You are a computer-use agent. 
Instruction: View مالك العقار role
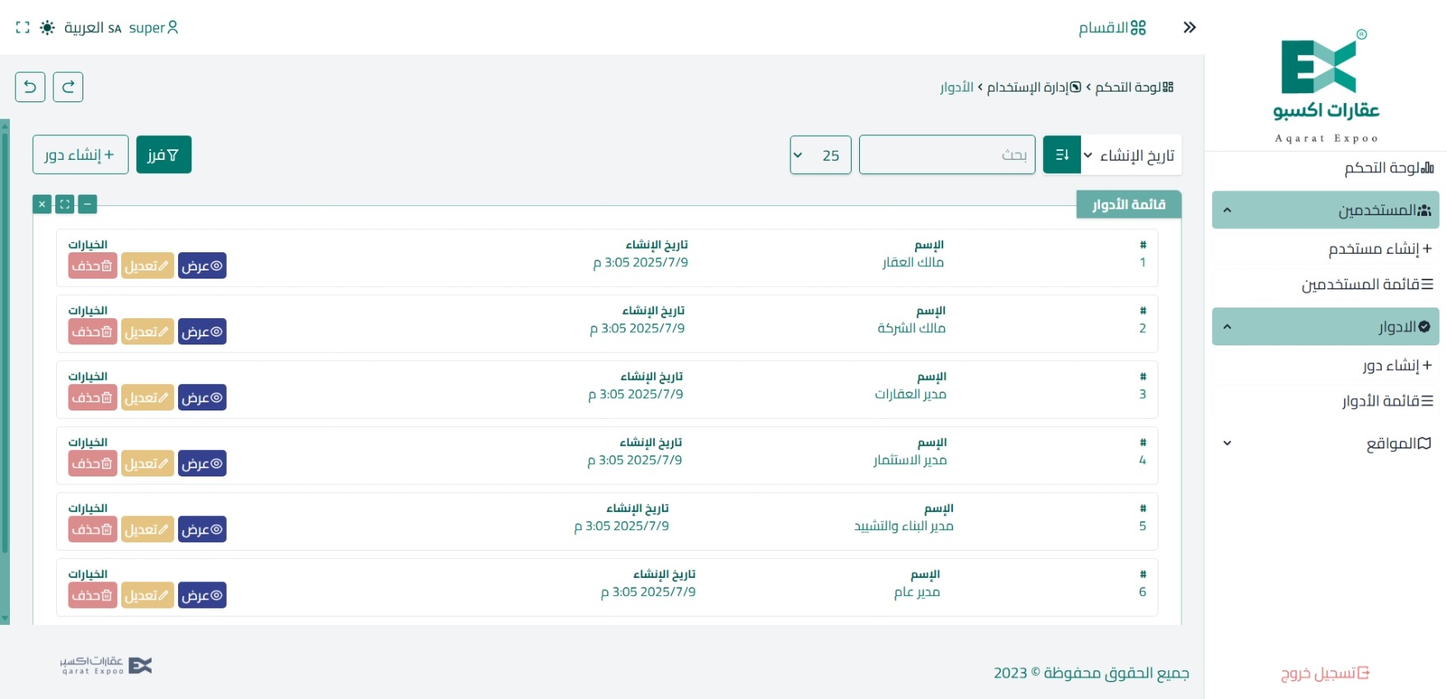coord(202,265)
